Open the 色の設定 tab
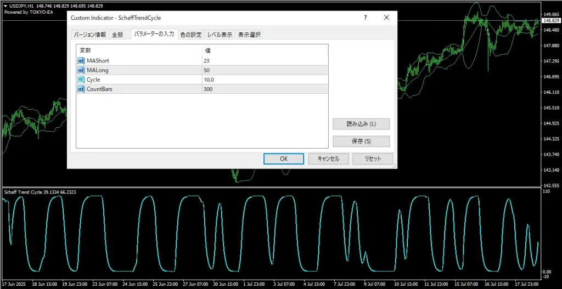562x289 pixels. pyautogui.click(x=190, y=35)
